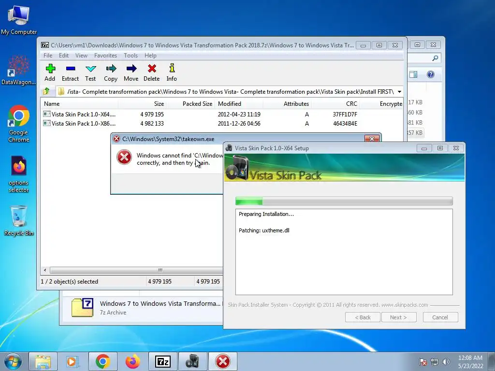Open options selector desktop icon
The height and width of the screenshot is (371, 495).
19,174
